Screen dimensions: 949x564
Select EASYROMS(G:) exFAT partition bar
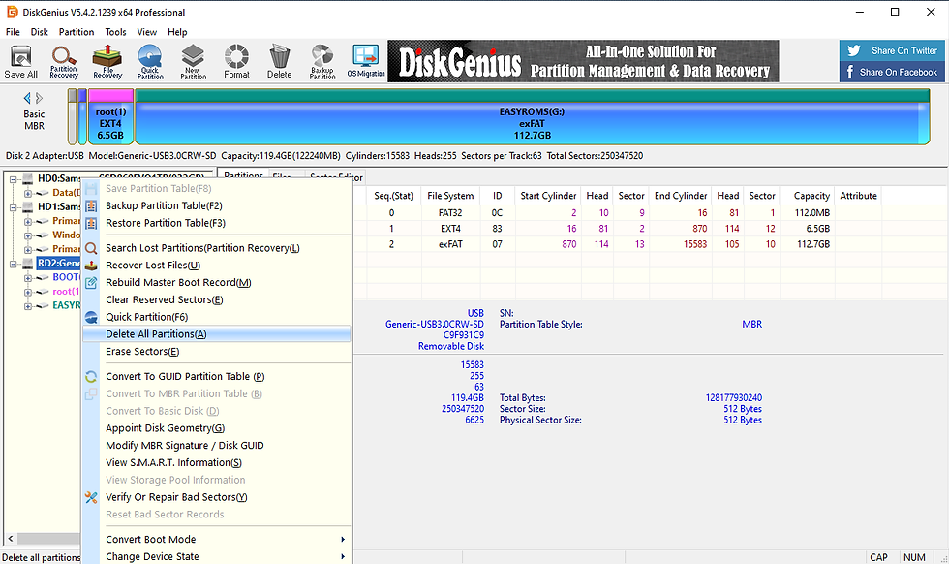[532, 117]
